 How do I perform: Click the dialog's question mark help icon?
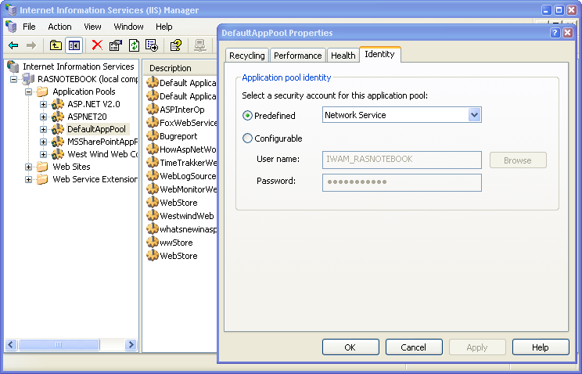click(x=555, y=33)
